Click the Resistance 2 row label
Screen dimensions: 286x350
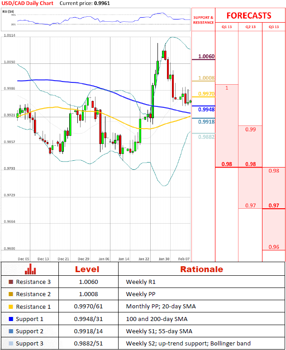pyautogui.click(x=33, y=294)
